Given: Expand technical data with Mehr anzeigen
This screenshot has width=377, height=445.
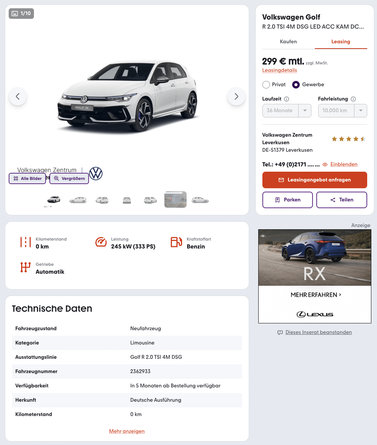Looking at the screenshot, I should [127, 431].
